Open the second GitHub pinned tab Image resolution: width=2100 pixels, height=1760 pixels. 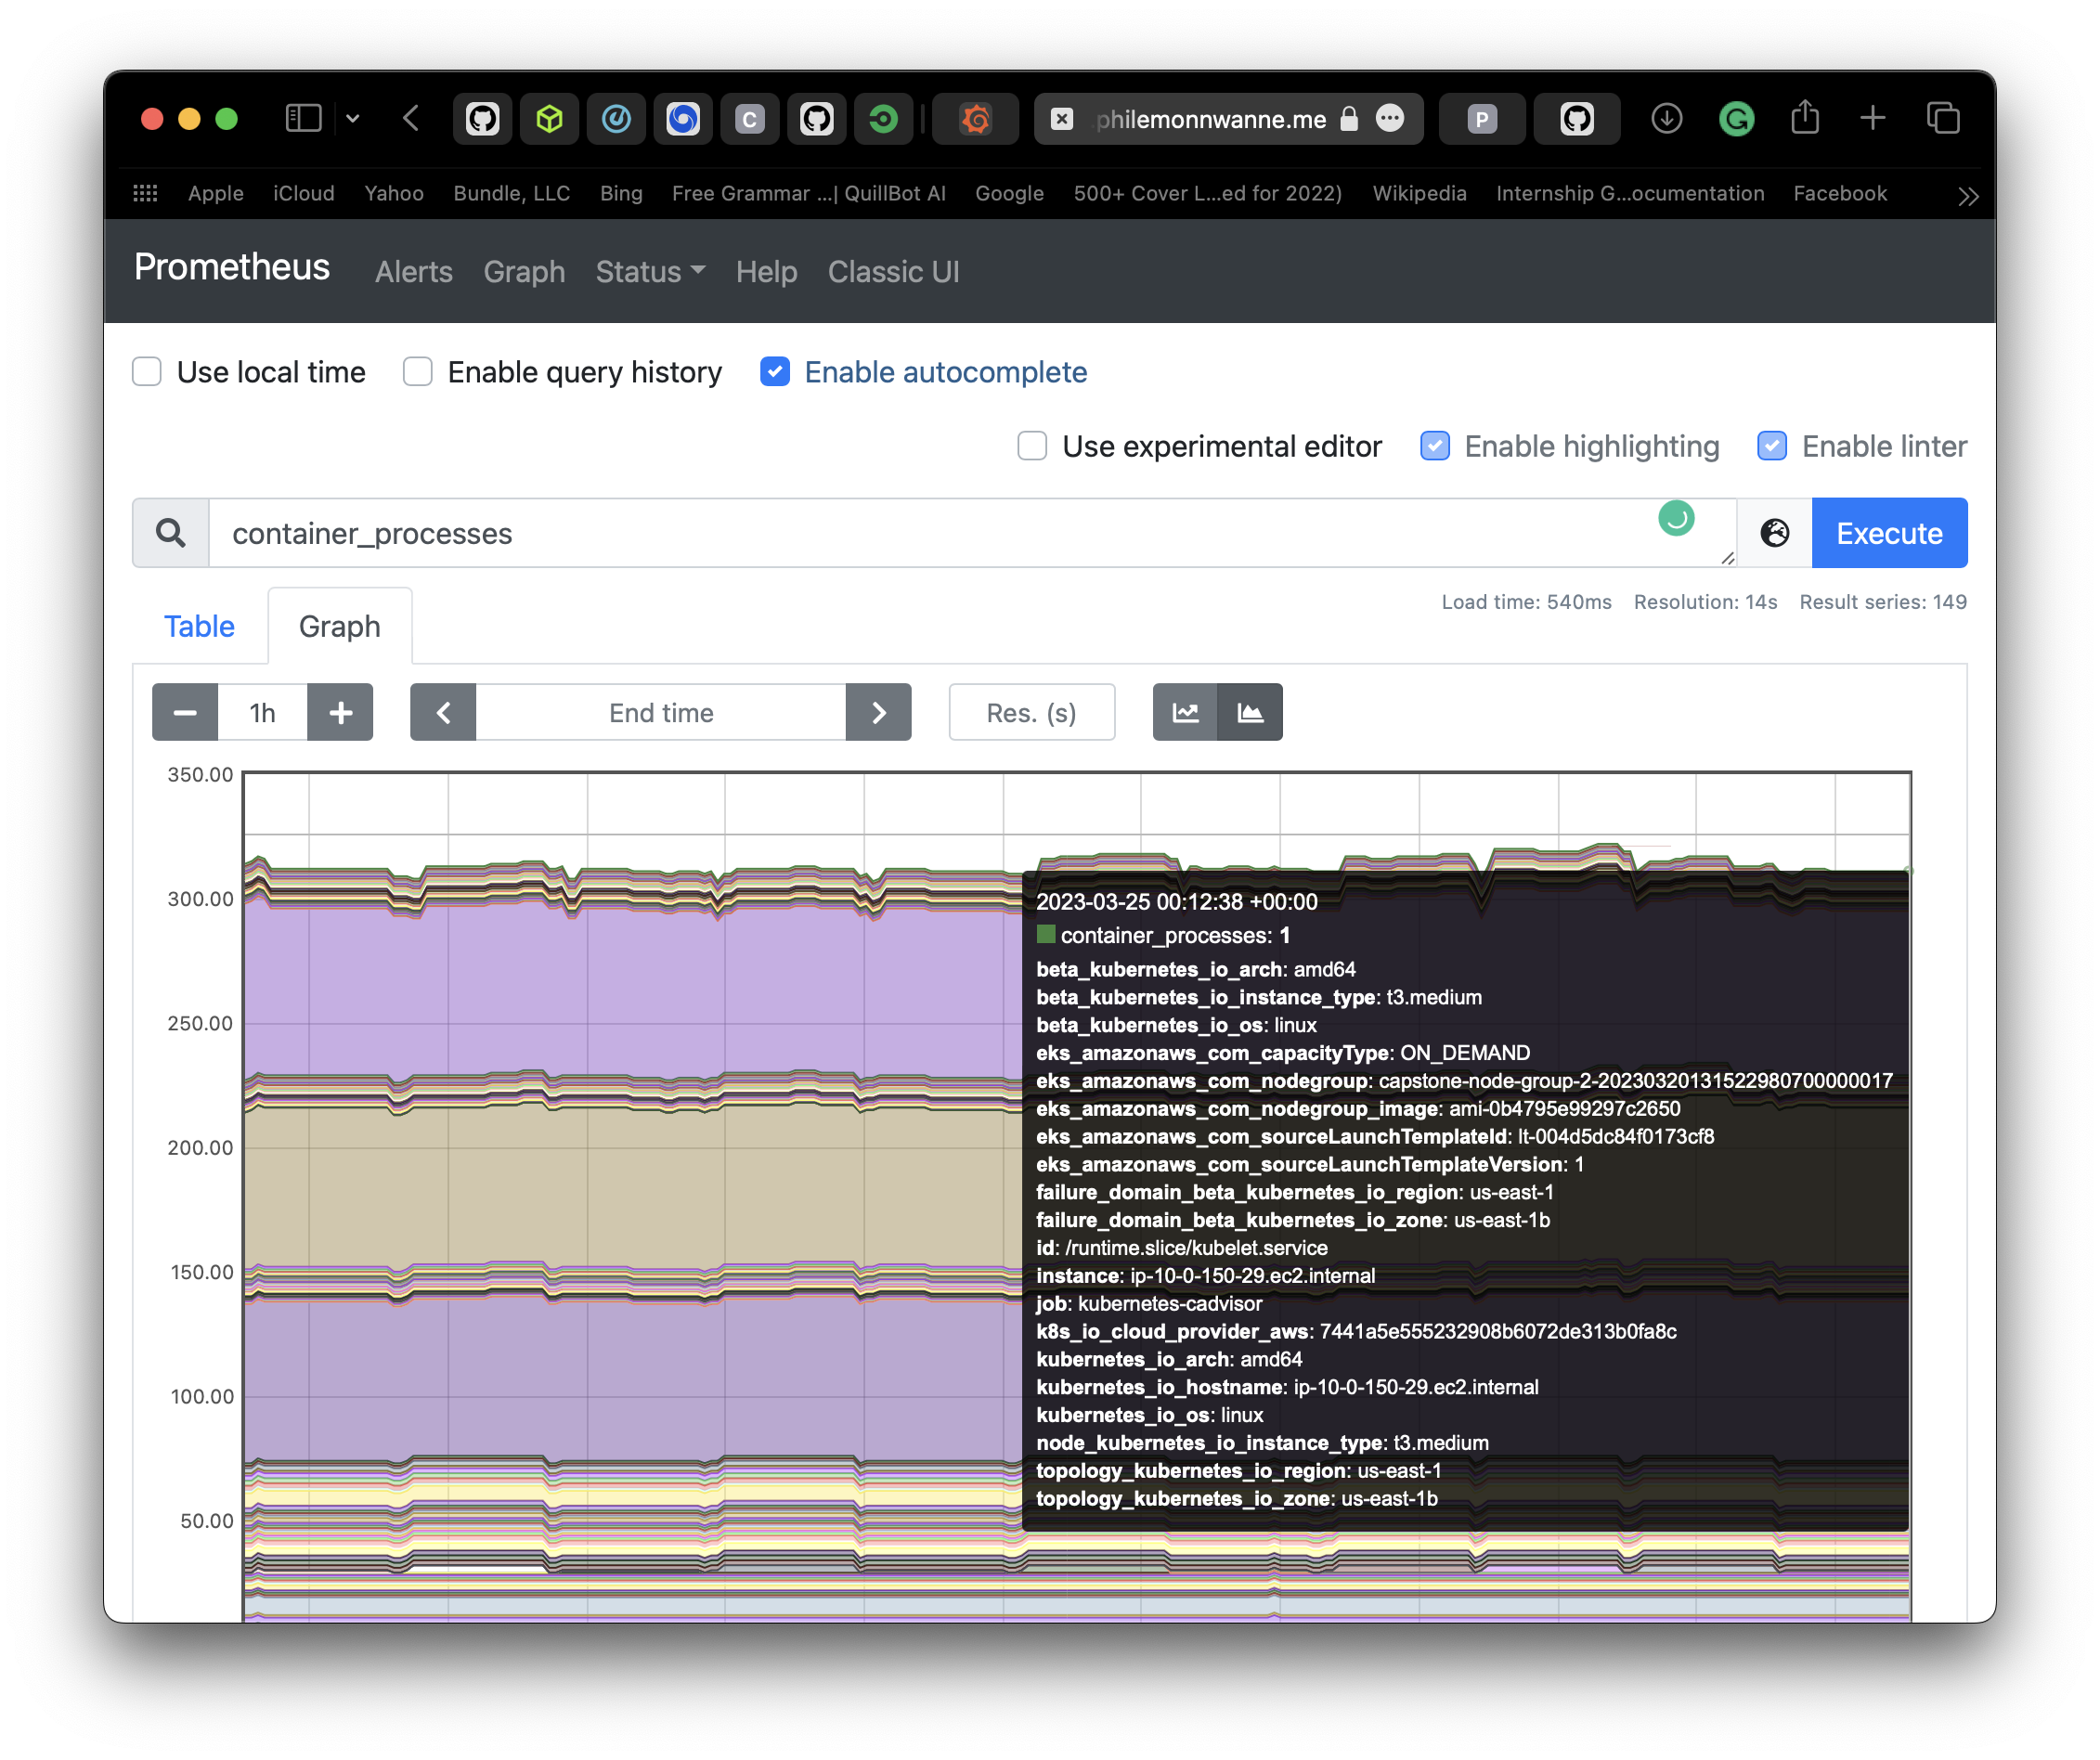(x=816, y=120)
